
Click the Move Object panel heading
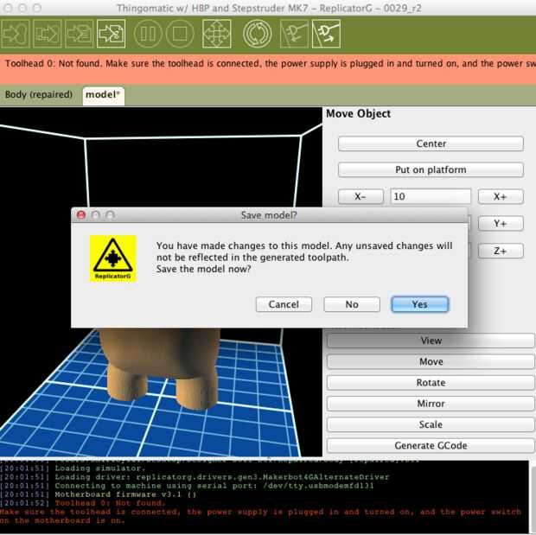point(358,113)
